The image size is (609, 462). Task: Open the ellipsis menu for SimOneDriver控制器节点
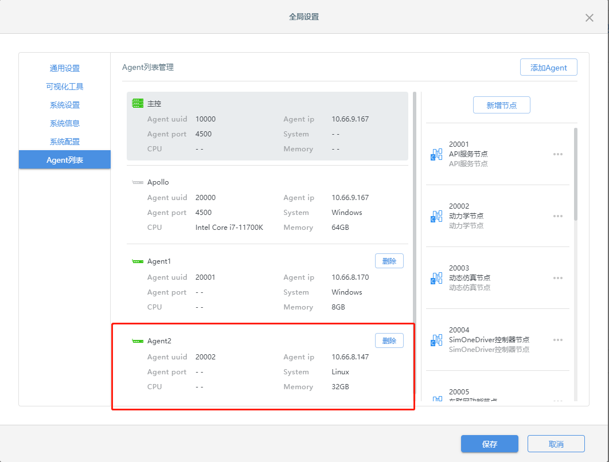[x=557, y=340]
